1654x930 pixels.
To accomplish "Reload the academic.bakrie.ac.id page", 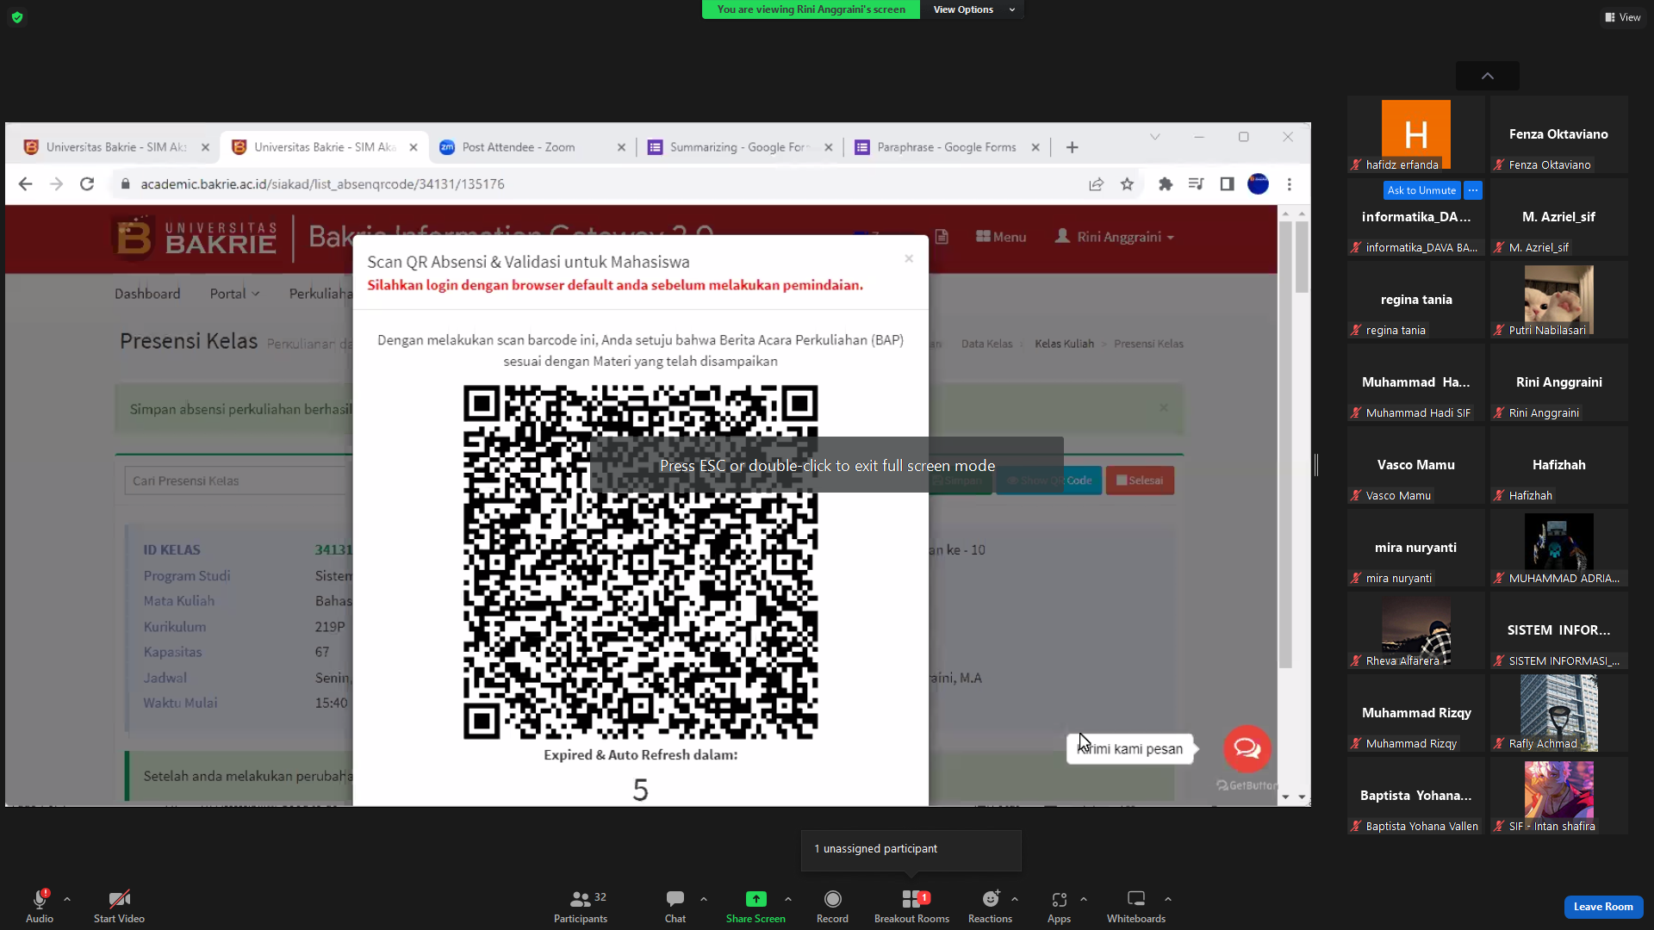I will click(x=87, y=184).
